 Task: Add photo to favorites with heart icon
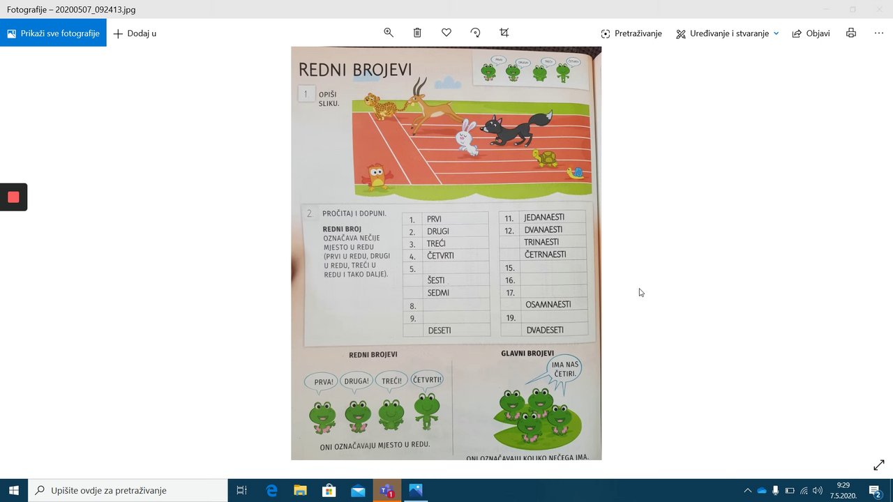click(x=446, y=33)
